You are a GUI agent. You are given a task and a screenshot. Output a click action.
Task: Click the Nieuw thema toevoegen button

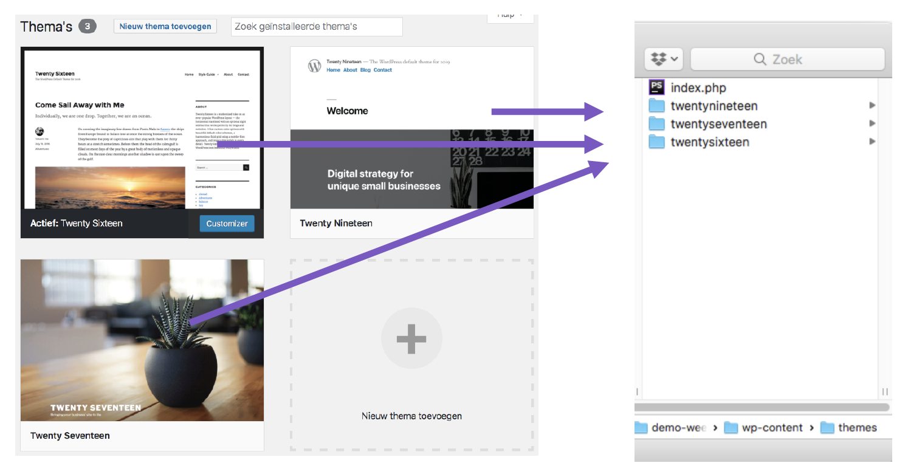point(165,26)
